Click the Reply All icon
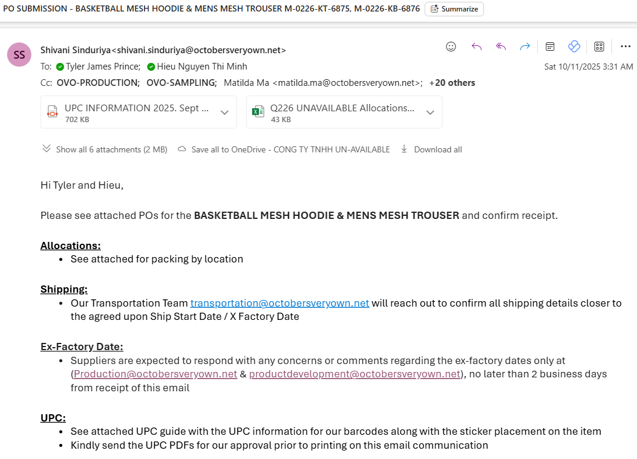Image resolution: width=637 pixels, height=459 pixels. pyautogui.click(x=501, y=47)
